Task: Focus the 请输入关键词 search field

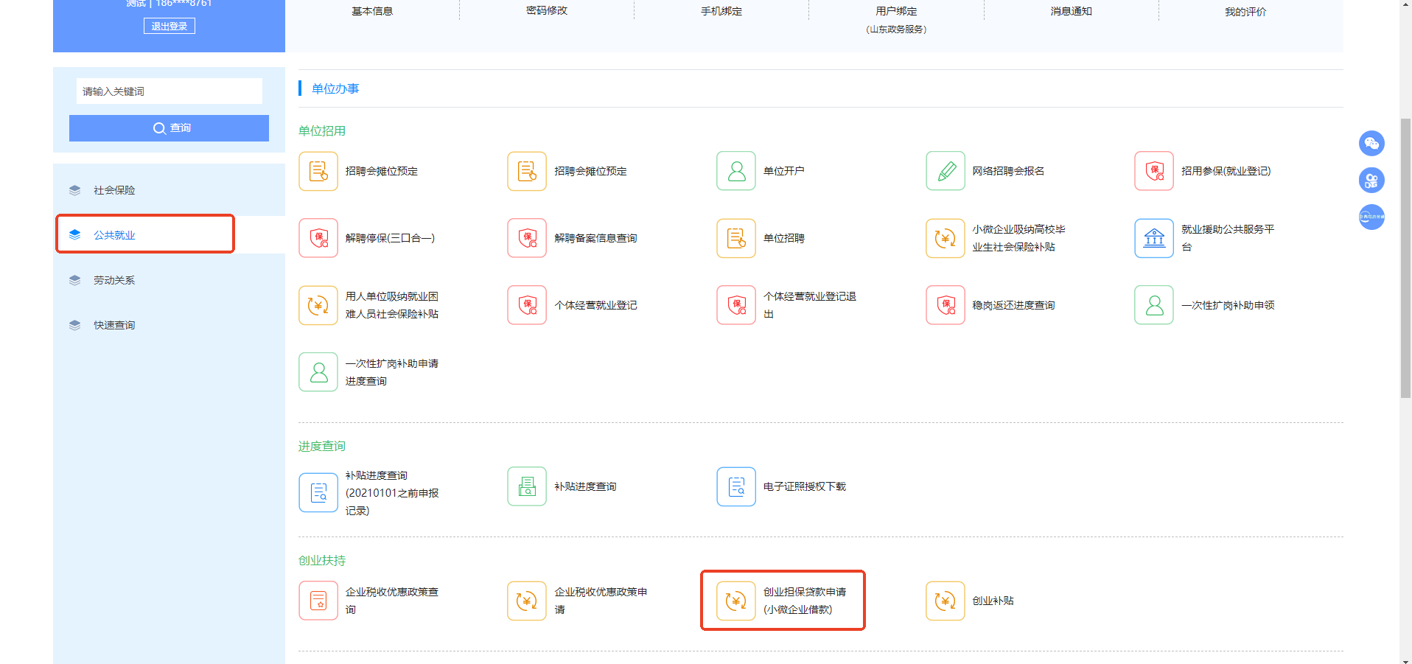Action: click(x=169, y=91)
